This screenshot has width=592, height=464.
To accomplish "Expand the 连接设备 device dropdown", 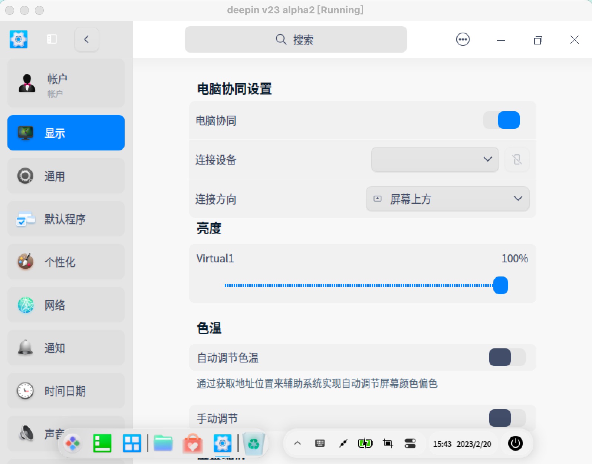I will (435, 159).
